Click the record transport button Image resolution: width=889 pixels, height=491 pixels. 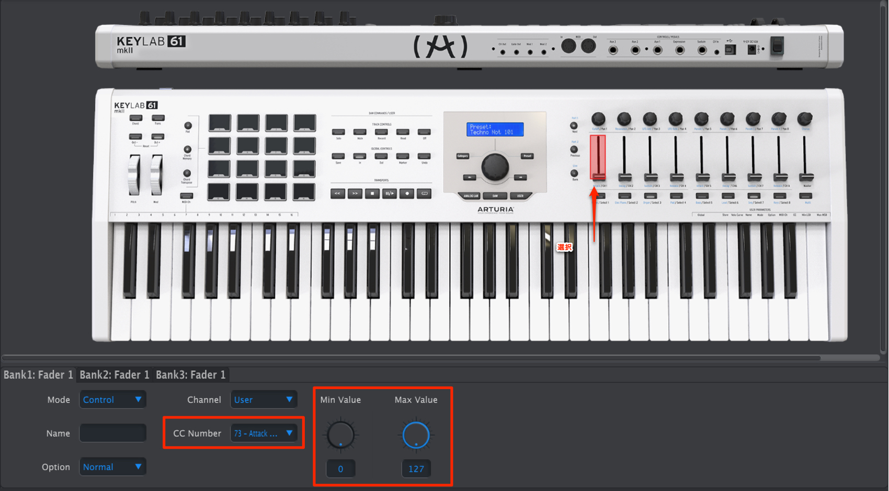click(407, 193)
